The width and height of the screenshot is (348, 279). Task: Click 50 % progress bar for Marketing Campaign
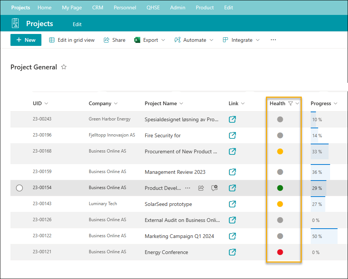tap(324, 236)
